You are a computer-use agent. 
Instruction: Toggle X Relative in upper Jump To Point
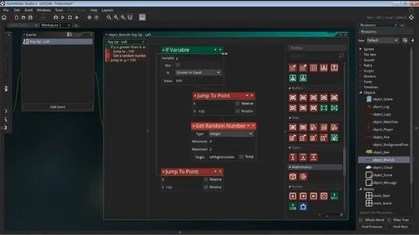point(237,103)
